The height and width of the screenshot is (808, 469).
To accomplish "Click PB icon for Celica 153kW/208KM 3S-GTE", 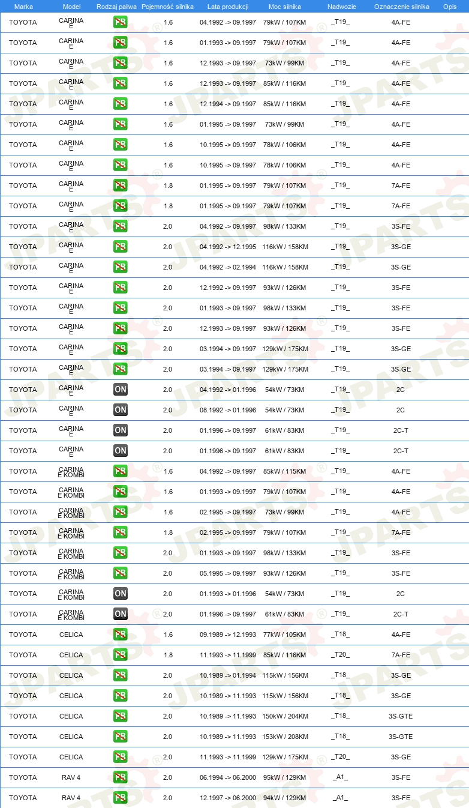I will click(x=120, y=737).
